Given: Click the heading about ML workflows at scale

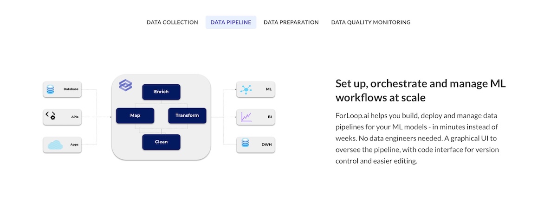Looking at the screenshot, I should pos(421,91).
